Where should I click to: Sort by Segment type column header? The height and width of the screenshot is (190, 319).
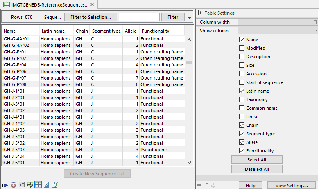pyautogui.click(x=106, y=31)
